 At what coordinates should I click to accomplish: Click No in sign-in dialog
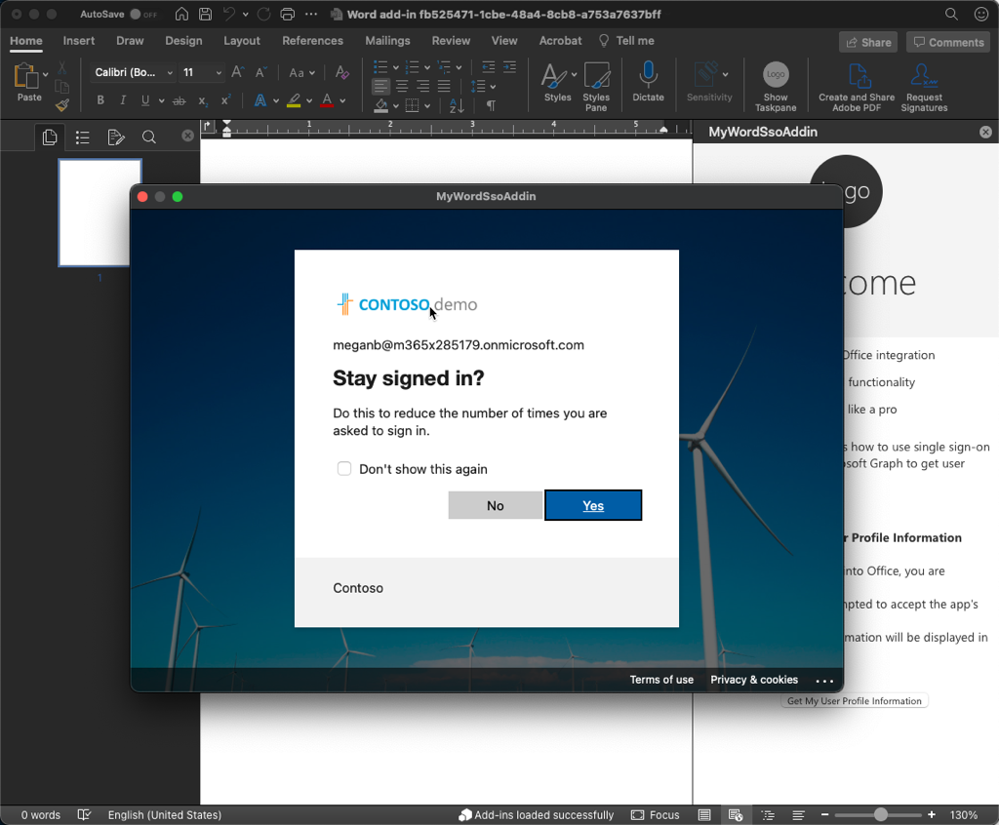pos(495,505)
